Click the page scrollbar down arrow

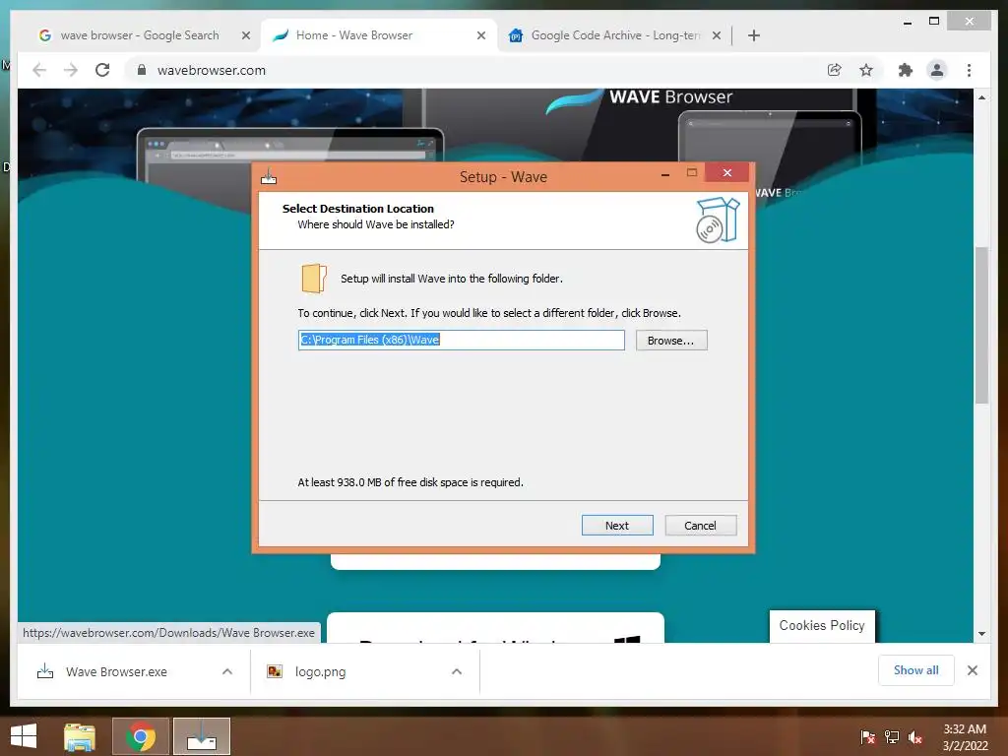tap(981, 634)
